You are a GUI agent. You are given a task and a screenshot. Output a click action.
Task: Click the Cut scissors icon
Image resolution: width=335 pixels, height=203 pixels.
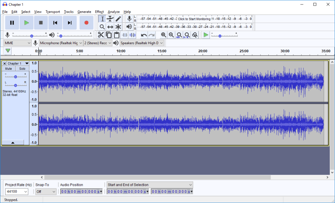point(100,35)
